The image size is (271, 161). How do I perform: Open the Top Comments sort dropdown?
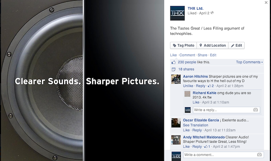(249, 62)
